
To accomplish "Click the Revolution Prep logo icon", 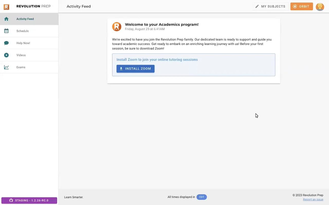I will tap(6, 7).
